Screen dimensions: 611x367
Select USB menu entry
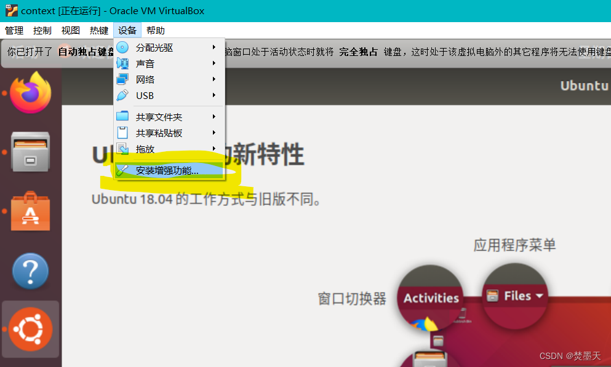pos(169,95)
